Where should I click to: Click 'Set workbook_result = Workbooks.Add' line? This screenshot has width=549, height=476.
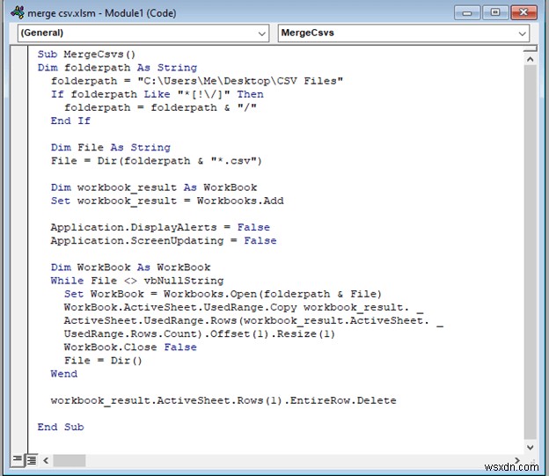pyautogui.click(x=167, y=201)
